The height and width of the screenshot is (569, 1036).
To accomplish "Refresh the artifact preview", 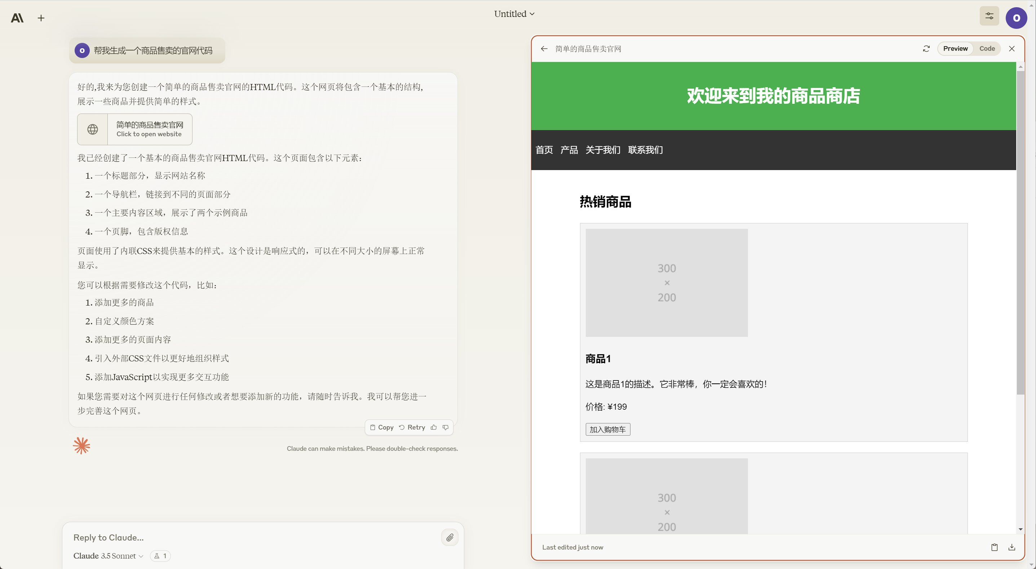I will (x=926, y=49).
